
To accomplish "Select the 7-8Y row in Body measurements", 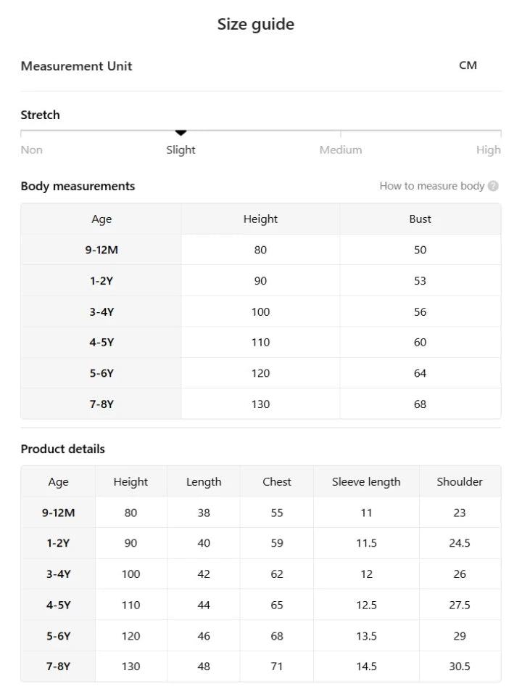I will pos(260,404).
